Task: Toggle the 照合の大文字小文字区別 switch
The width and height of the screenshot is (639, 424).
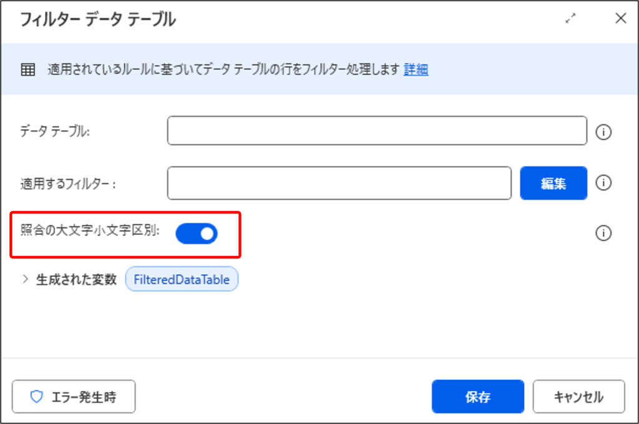Action: click(x=197, y=234)
